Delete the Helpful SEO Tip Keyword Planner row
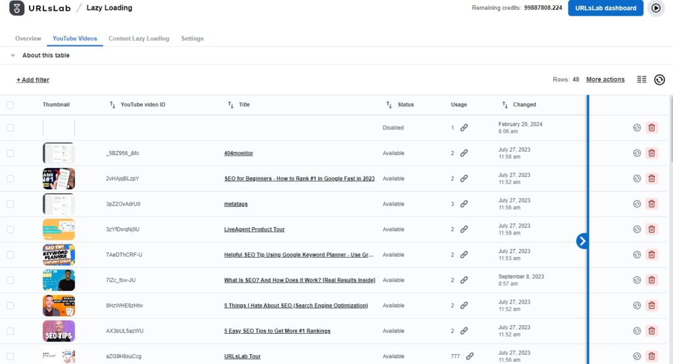The image size is (673, 364). click(651, 255)
